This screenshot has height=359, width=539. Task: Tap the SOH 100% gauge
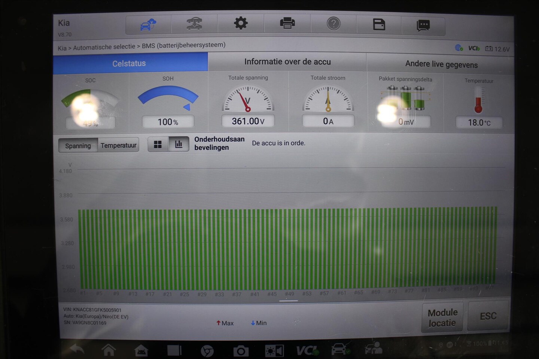pyautogui.click(x=168, y=102)
